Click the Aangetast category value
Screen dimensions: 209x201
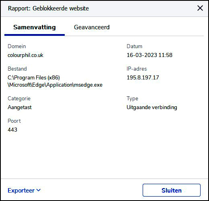20,108
